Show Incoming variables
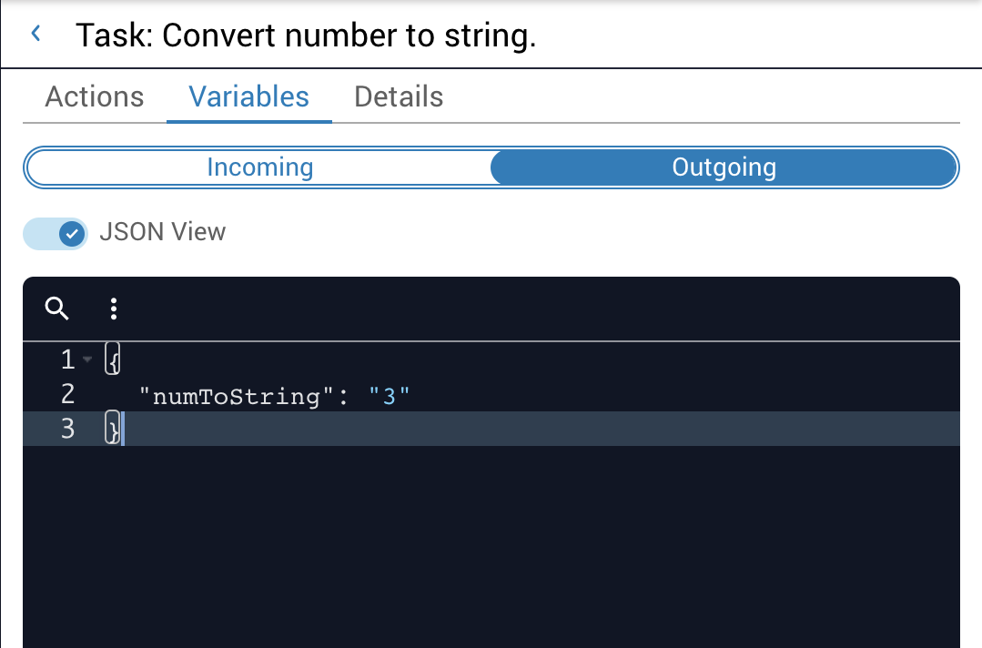 260,168
